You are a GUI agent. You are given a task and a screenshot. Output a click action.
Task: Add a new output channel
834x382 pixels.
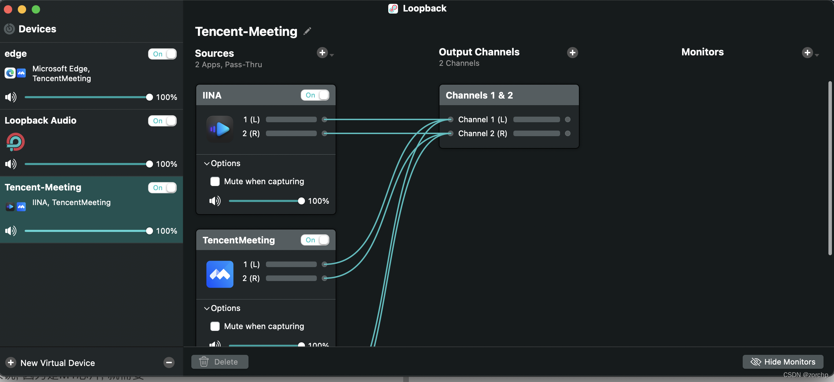[572, 53]
